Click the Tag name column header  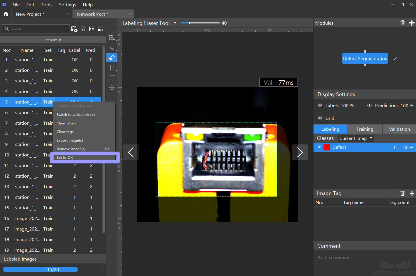(x=353, y=202)
